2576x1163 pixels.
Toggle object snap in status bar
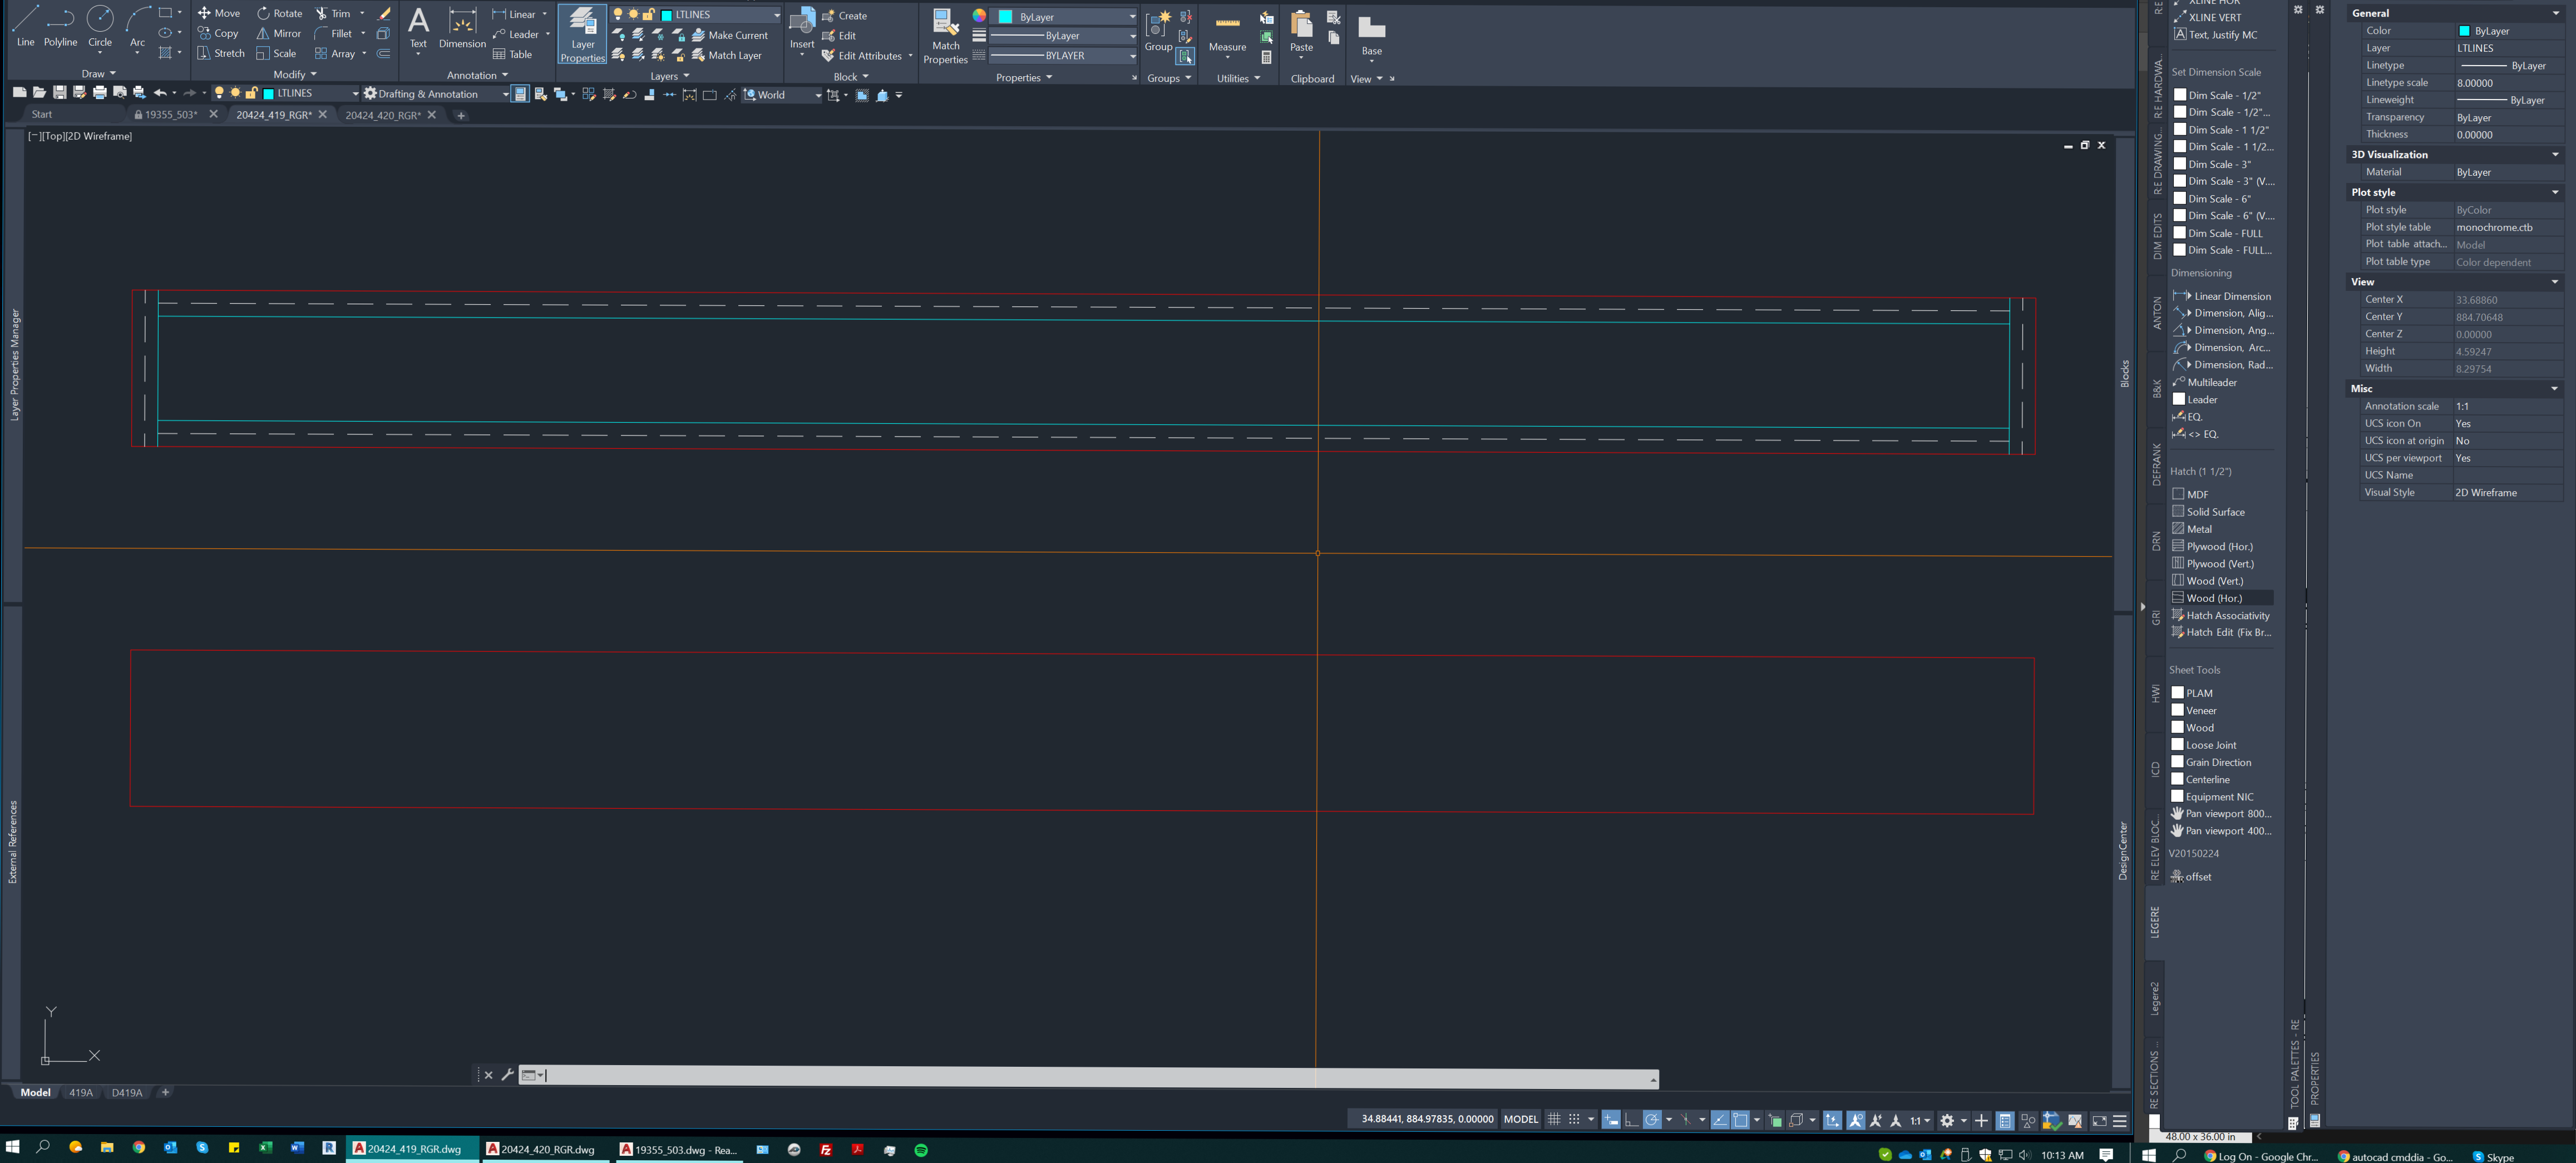click(x=1740, y=1120)
